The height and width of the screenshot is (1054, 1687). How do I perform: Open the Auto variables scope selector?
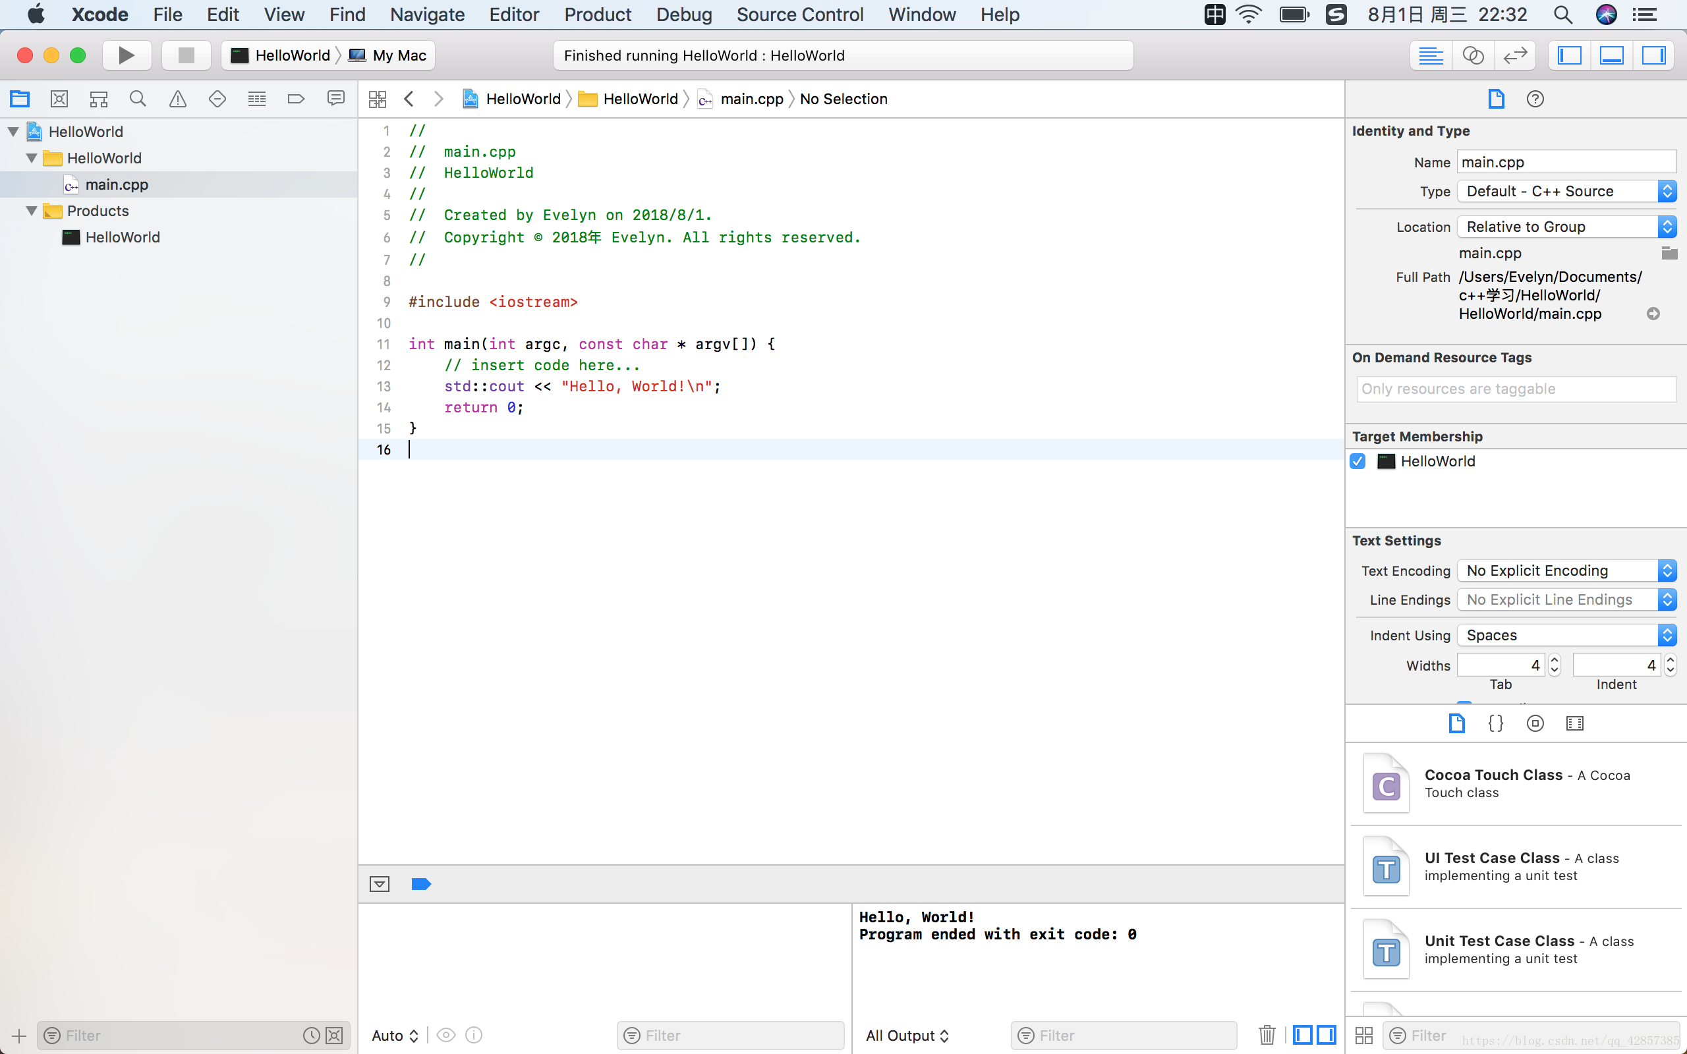pos(395,1035)
